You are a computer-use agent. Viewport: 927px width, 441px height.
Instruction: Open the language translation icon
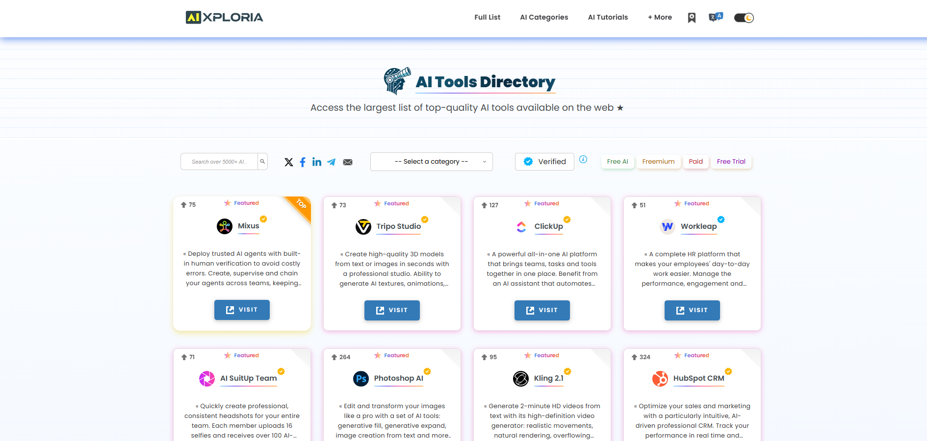point(716,17)
